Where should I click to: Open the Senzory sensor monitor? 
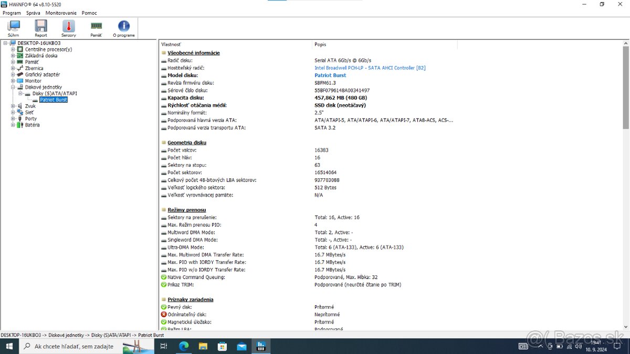(x=68, y=27)
